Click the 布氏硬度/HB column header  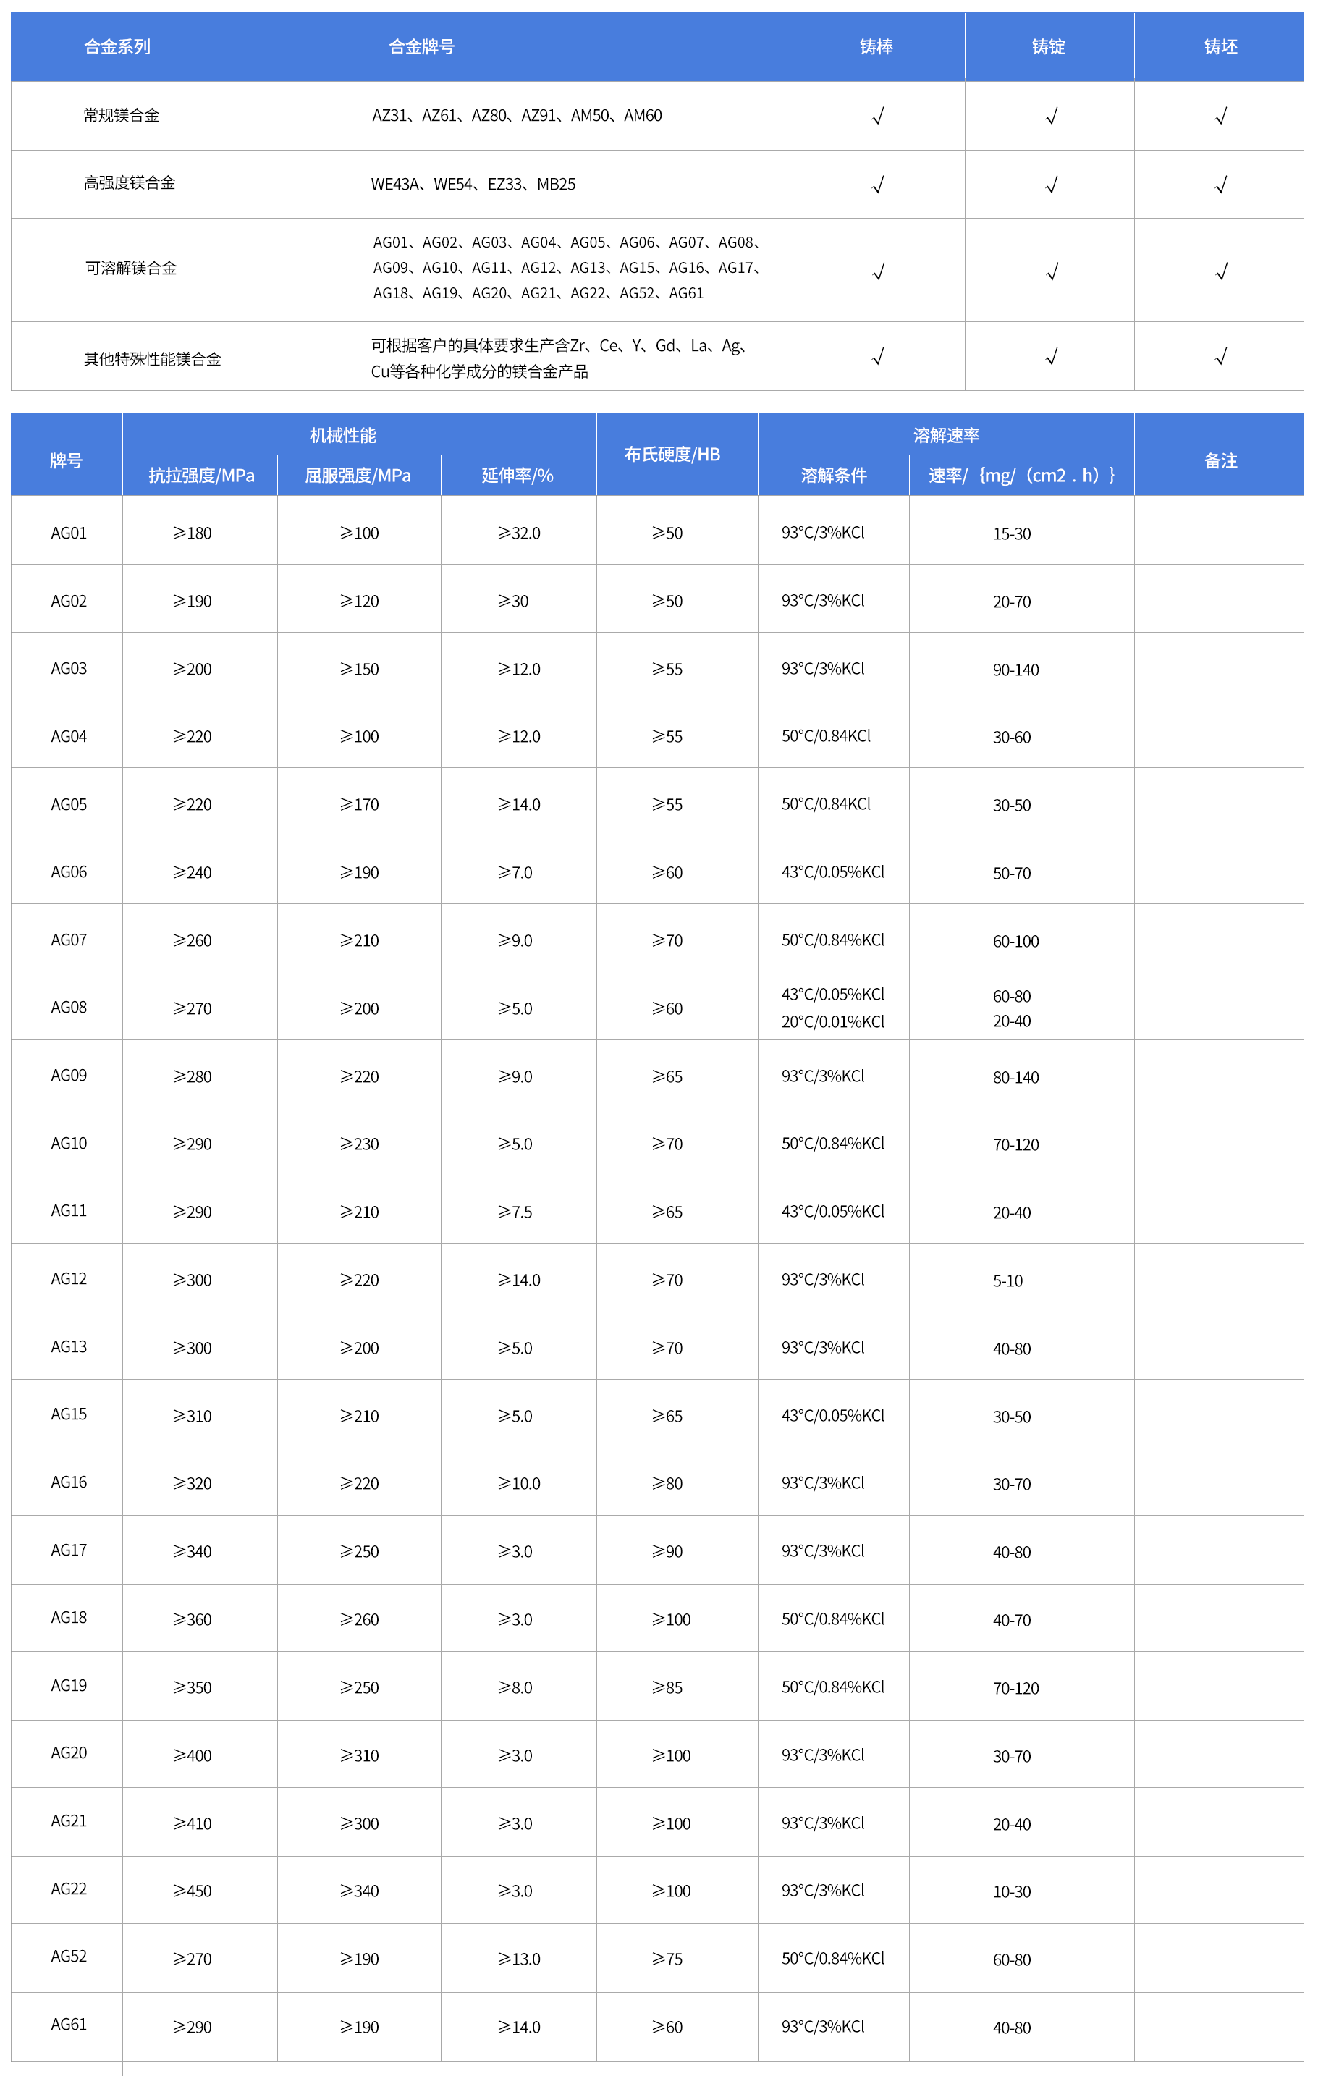coord(672,455)
